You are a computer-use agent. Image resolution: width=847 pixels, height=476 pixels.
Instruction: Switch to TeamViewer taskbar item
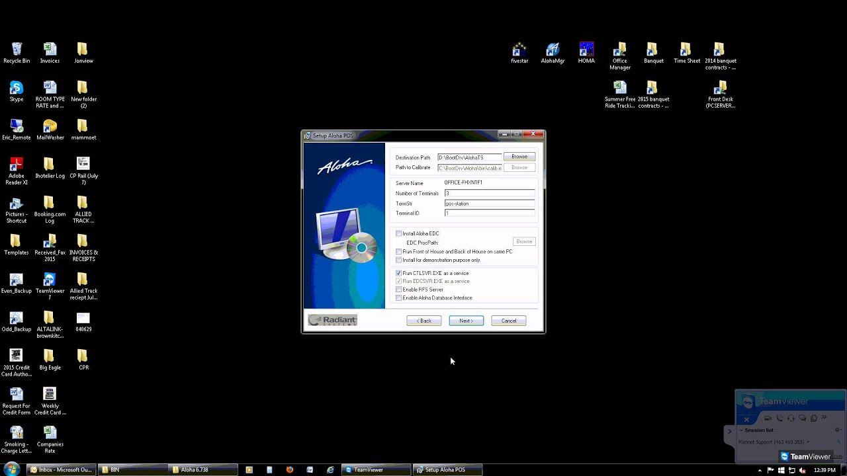tap(376, 469)
